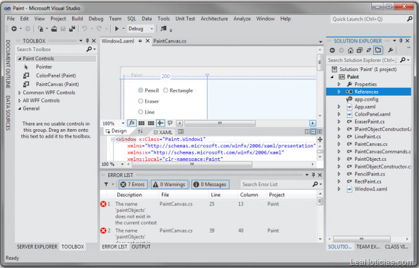The image size is (419, 268).
Task: Click the Refresh icon in Solution Explorer
Action: click(x=369, y=50)
